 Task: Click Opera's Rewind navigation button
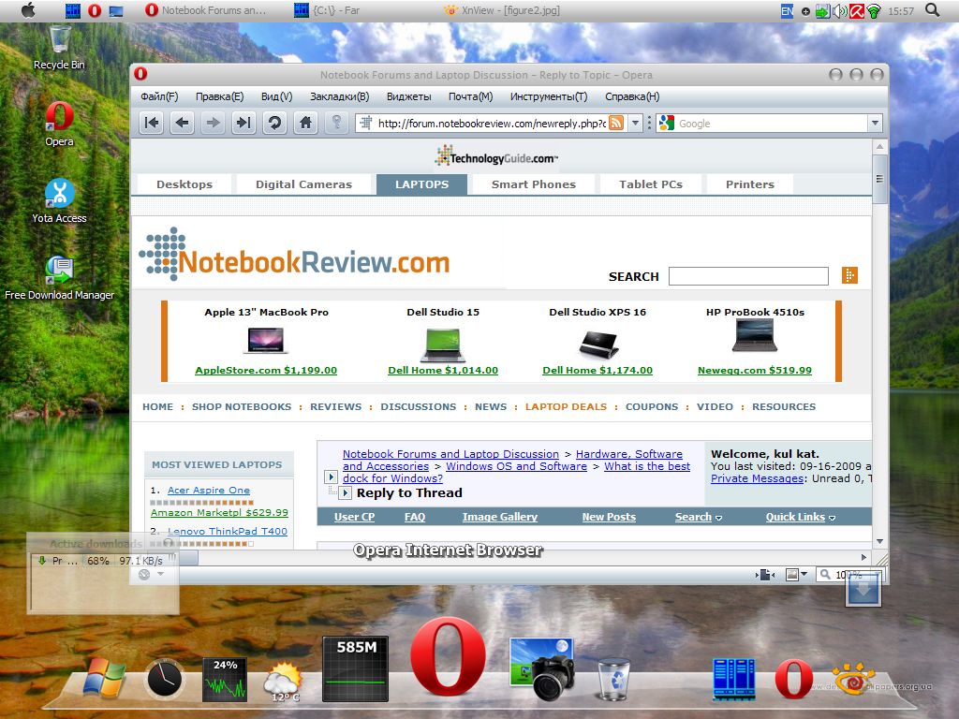tap(151, 123)
